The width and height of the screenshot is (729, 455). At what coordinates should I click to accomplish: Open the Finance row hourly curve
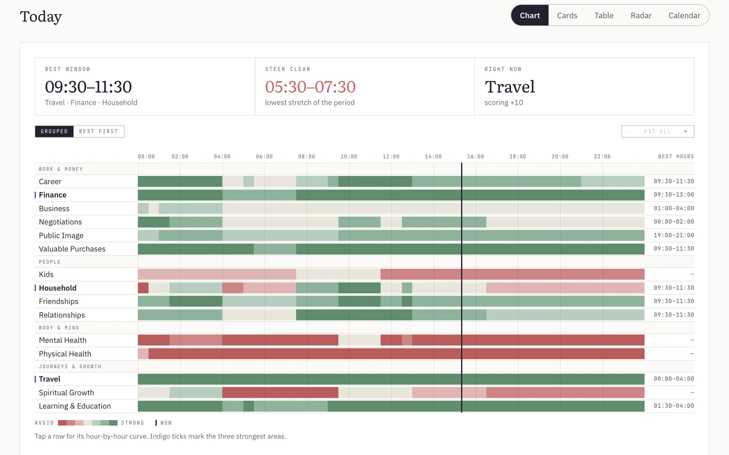(x=364, y=195)
